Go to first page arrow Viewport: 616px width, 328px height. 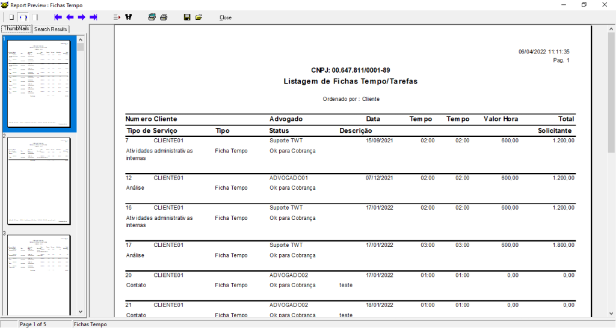tap(58, 17)
